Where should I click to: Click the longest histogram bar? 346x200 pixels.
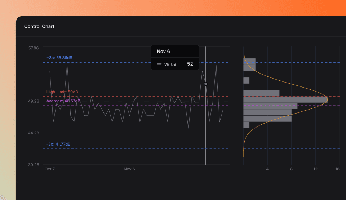(x=285, y=99)
